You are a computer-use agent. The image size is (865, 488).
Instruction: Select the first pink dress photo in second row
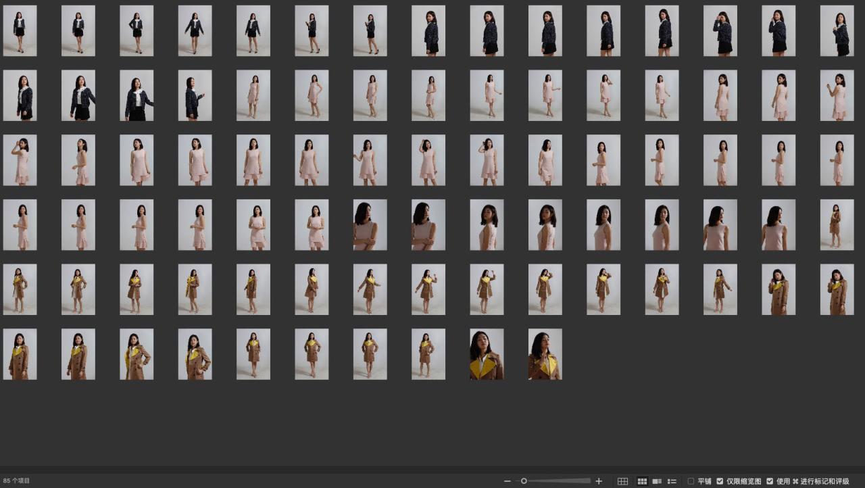253,95
